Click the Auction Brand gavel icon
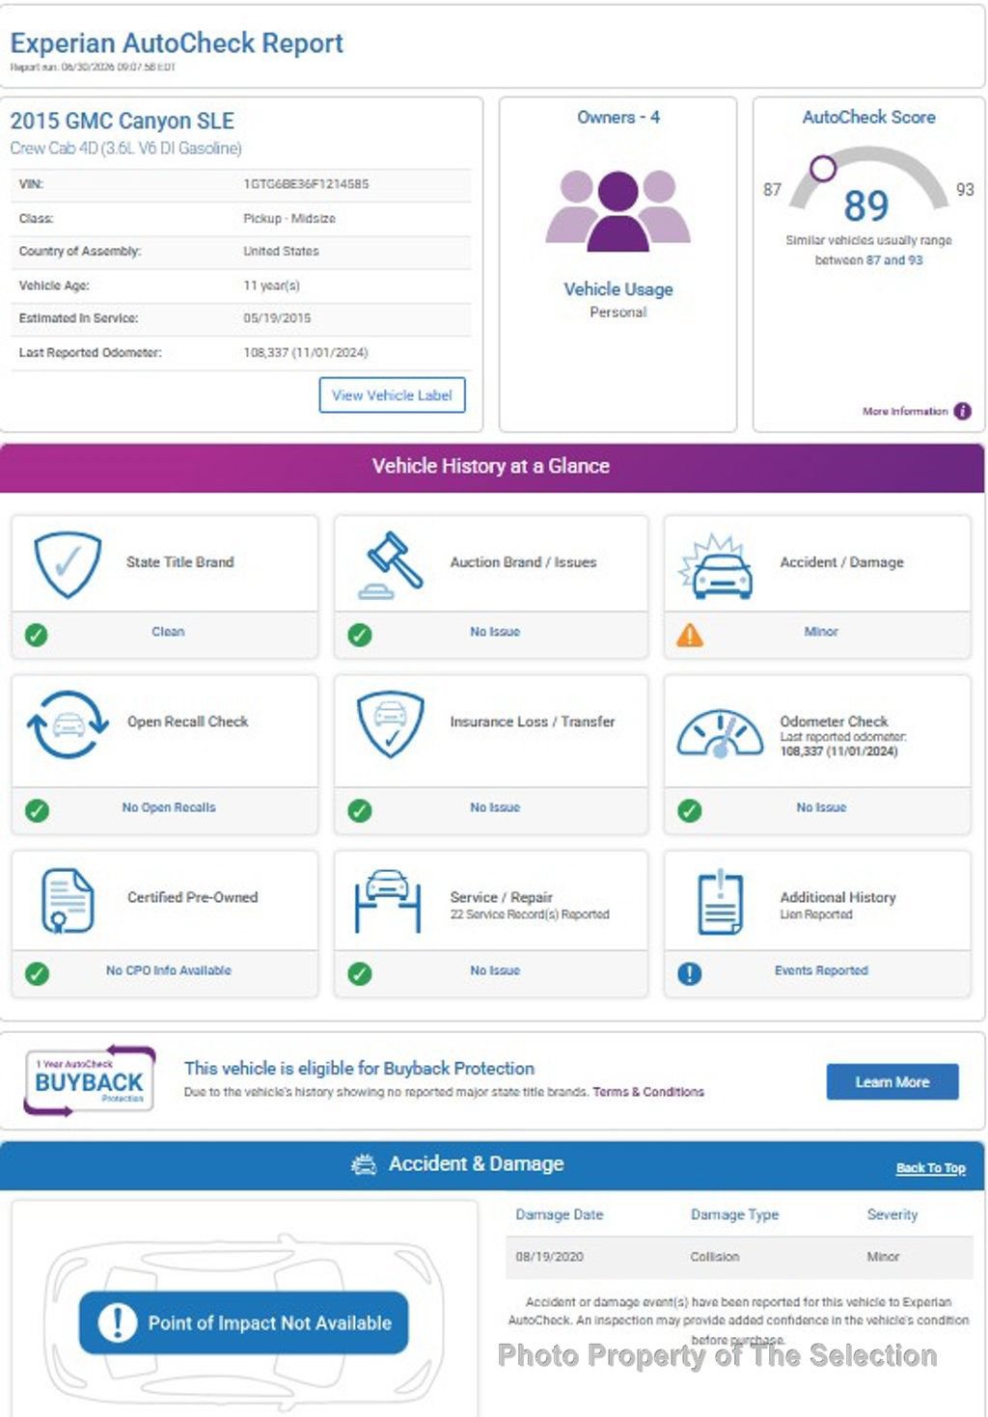The height and width of the screenshot is (1417, 988). [x=390, y=565]
